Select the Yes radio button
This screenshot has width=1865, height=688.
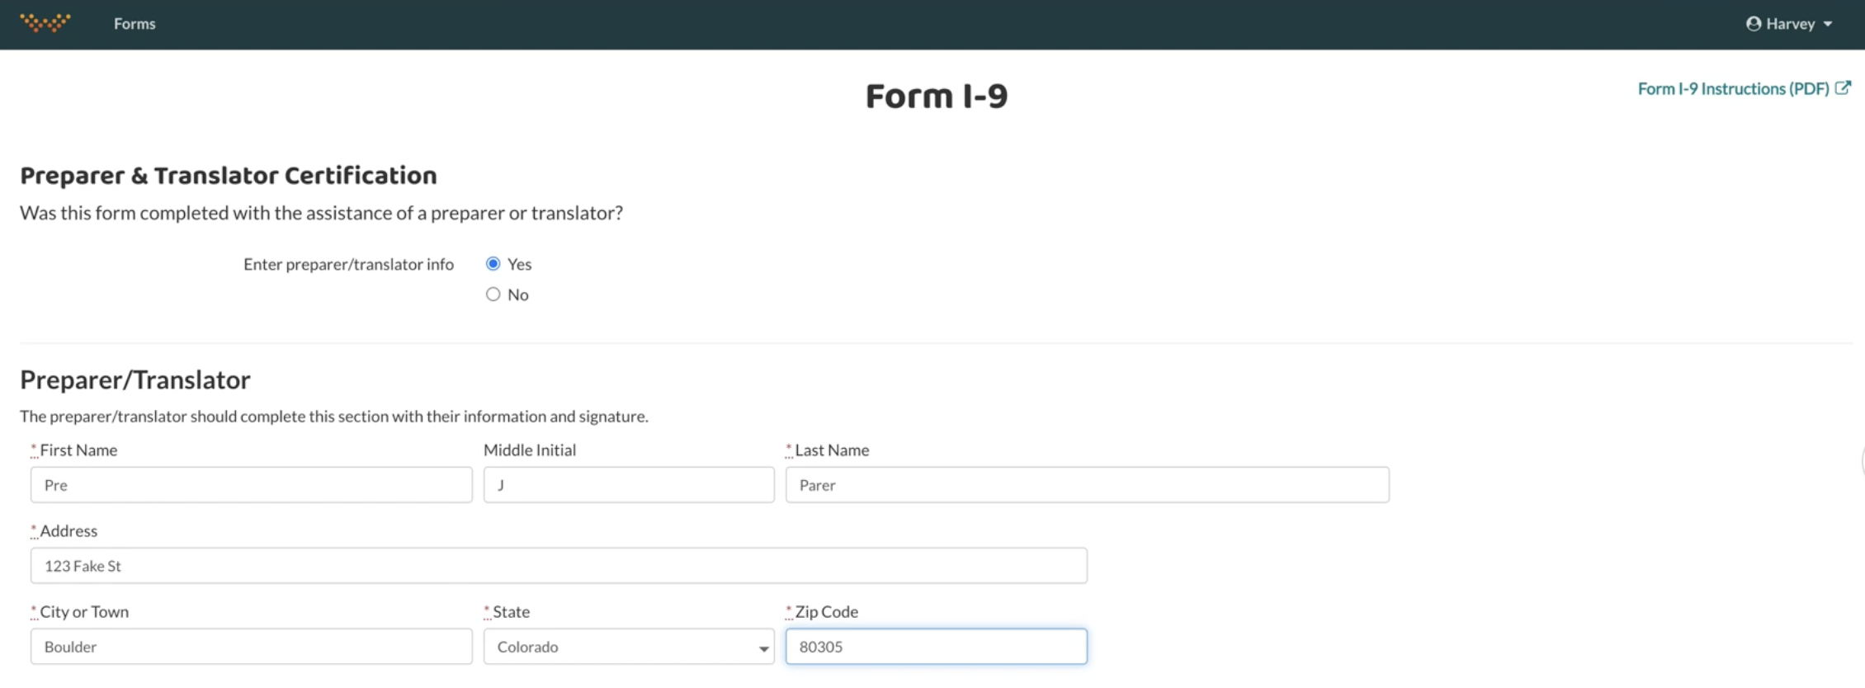pos(493,264)
